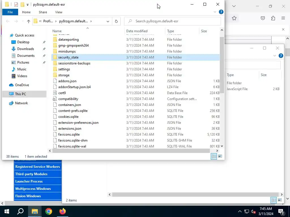The height and width of the screenshot is (217, 290).
Task: Sort by Name column header
Action: pyautogui.click(x=57, y=31)
